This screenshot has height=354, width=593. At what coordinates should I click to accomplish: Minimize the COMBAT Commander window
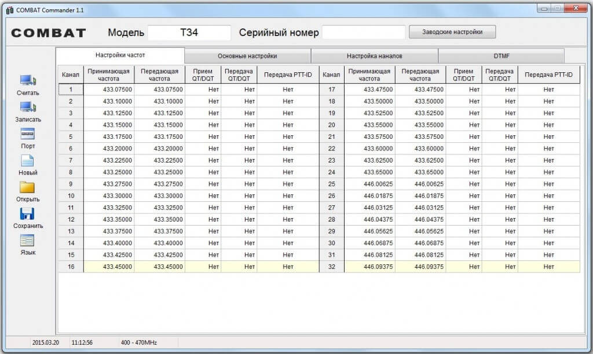(544, 8)
